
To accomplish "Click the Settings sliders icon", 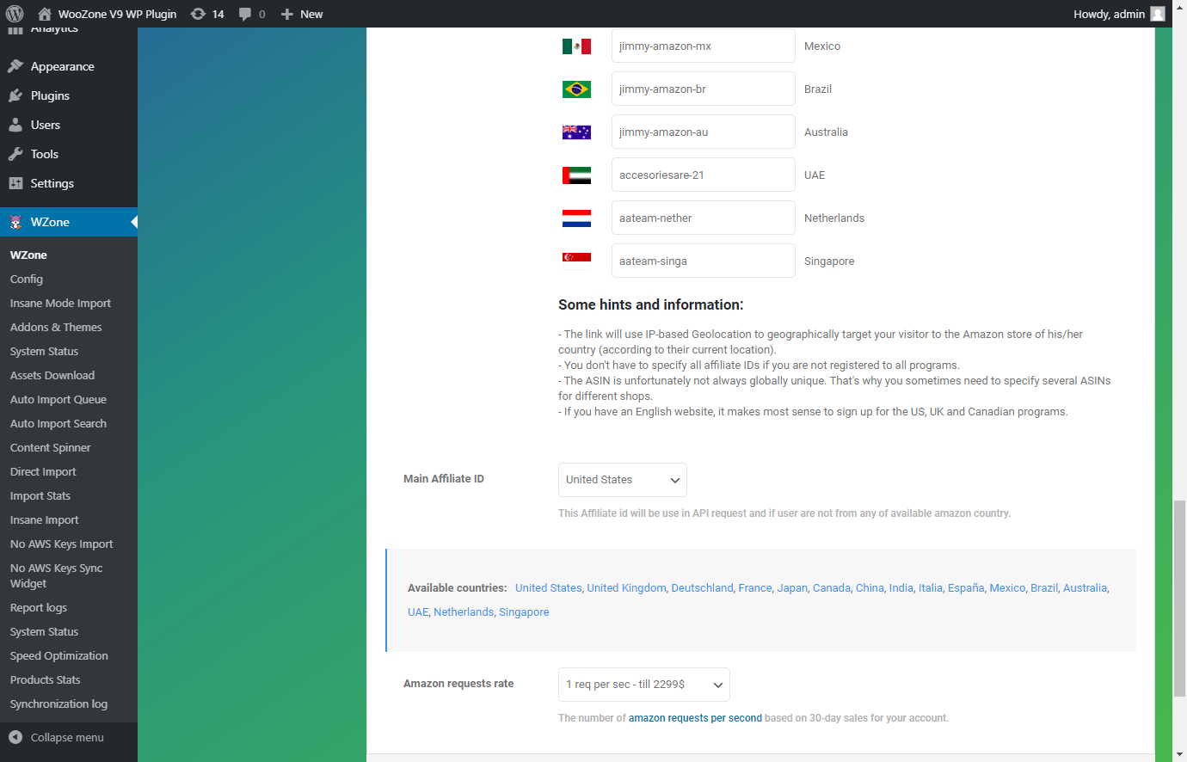I will pos(15,183).
